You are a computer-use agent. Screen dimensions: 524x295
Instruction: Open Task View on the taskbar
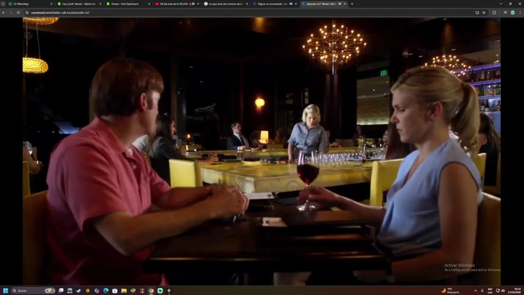tap(61, 290)
